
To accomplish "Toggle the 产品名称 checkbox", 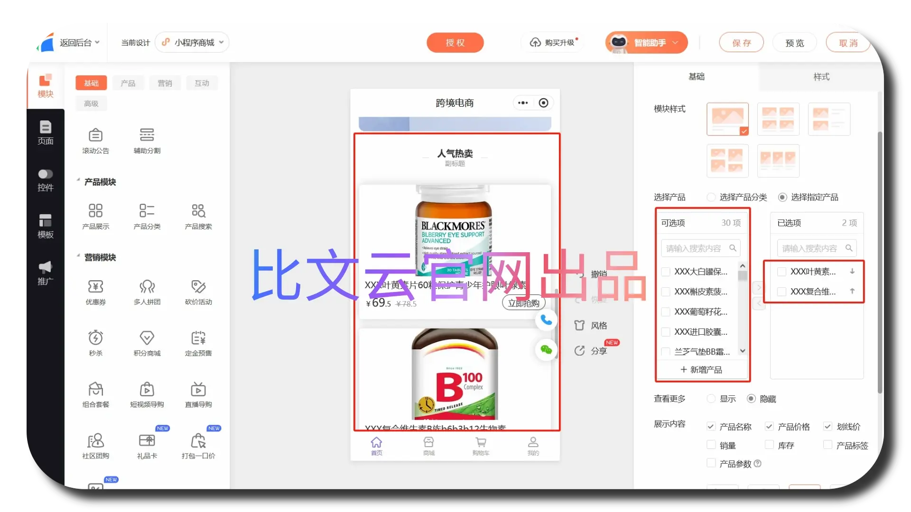I will (711, 427).
